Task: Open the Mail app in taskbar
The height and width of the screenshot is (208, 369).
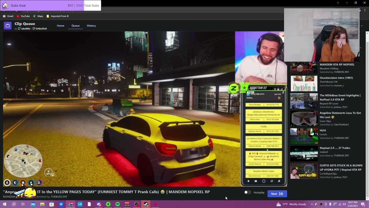Action: click(x=33, y=204)
